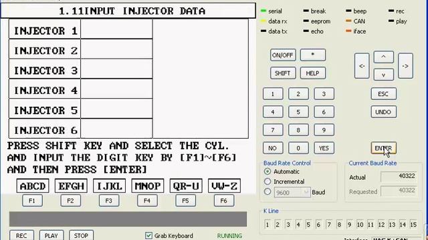Image resolution: width=428 pixels, height=240 pixels.
Task: Click the F2 function key (EFGH)
Action: point(71,201)
